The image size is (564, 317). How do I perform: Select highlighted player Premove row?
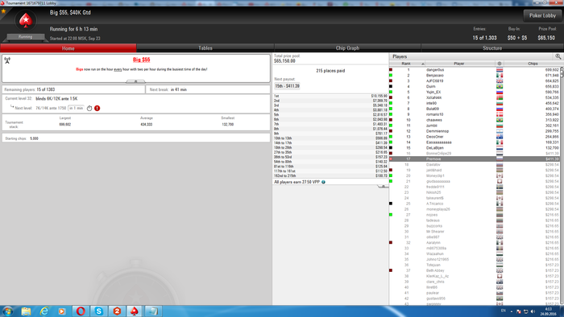475,159
